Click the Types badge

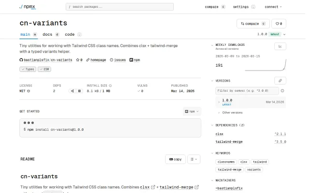pyautogui.click(x=28, y=69)
